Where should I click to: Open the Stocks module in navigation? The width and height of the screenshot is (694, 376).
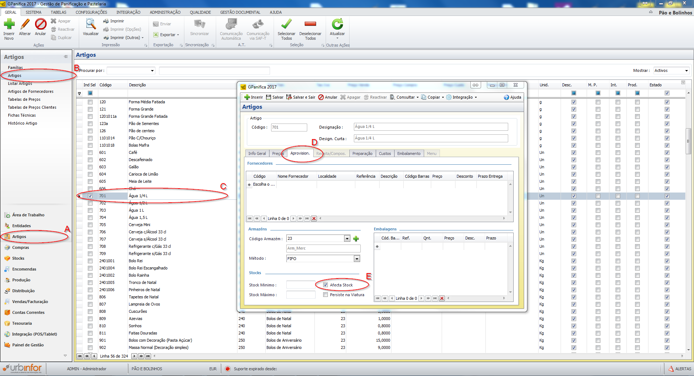point(18,258)
